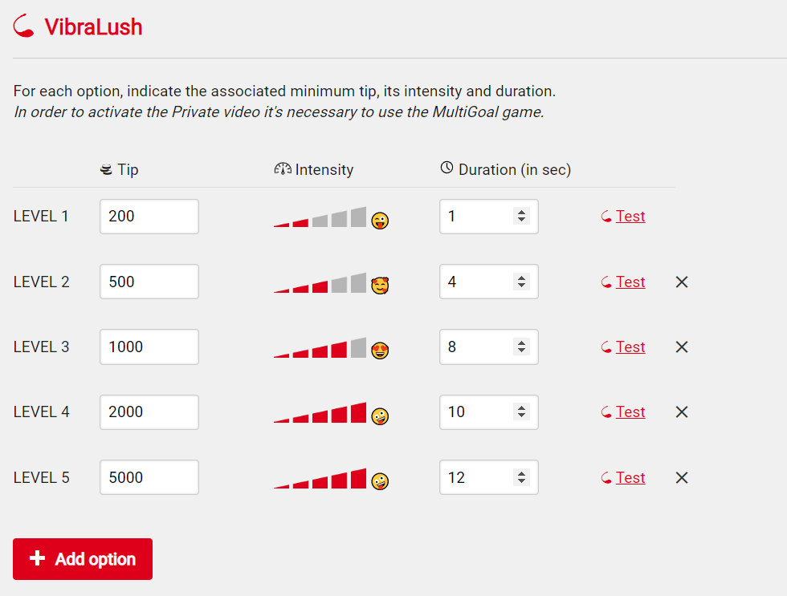Set LEVEL 2 intensity to fourth bar
Viewport: 787px width, 596px height.
point(339,284)
